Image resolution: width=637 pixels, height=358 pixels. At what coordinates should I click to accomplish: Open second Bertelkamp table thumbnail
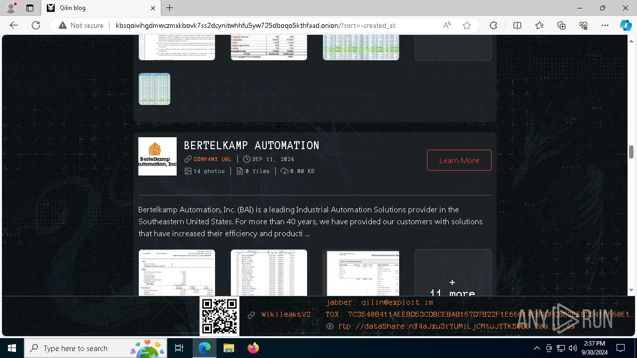(x=269, y=272)
